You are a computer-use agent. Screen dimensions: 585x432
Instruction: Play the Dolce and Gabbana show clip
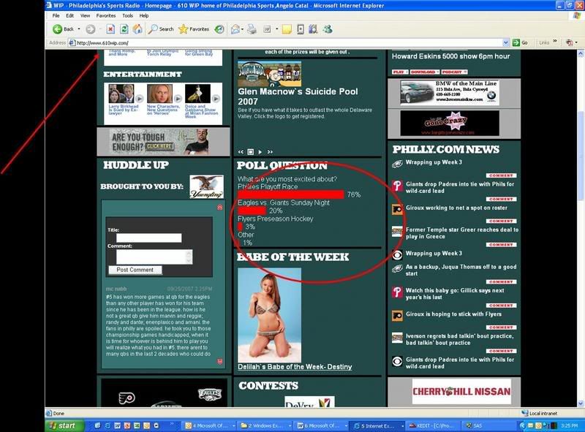pos(216,99)
